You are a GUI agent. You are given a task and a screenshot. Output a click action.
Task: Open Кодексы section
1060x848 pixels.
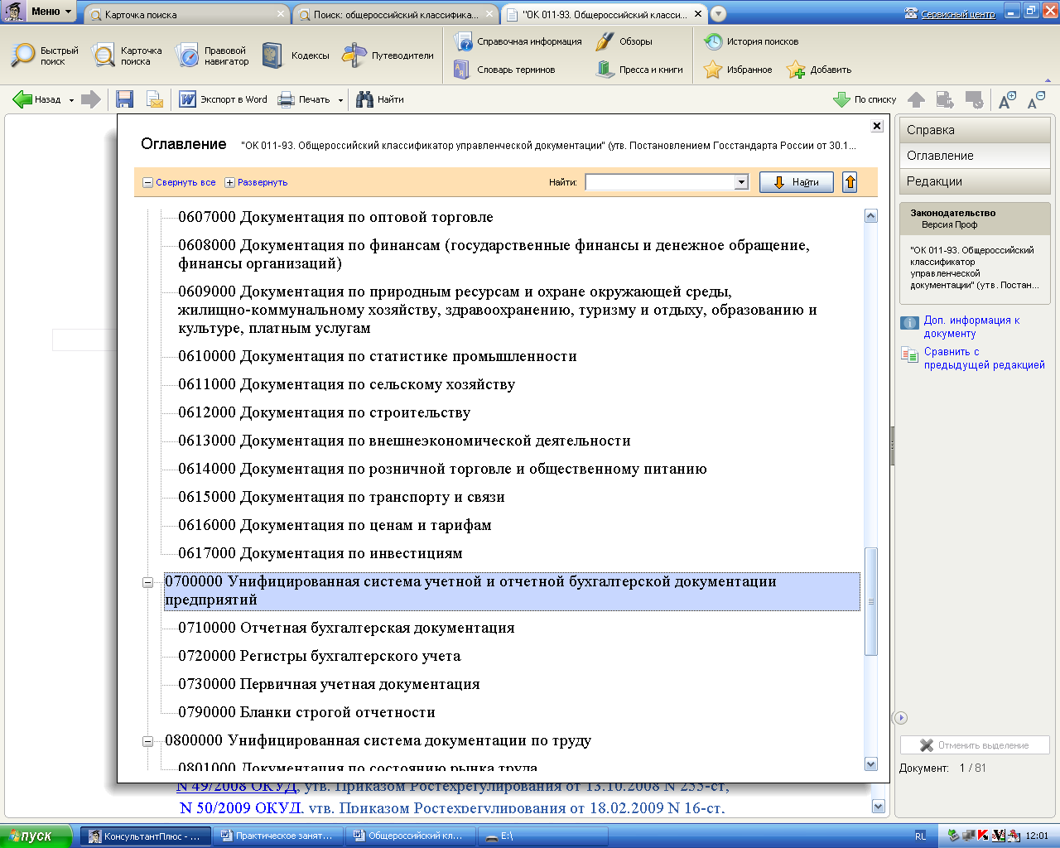296,55
